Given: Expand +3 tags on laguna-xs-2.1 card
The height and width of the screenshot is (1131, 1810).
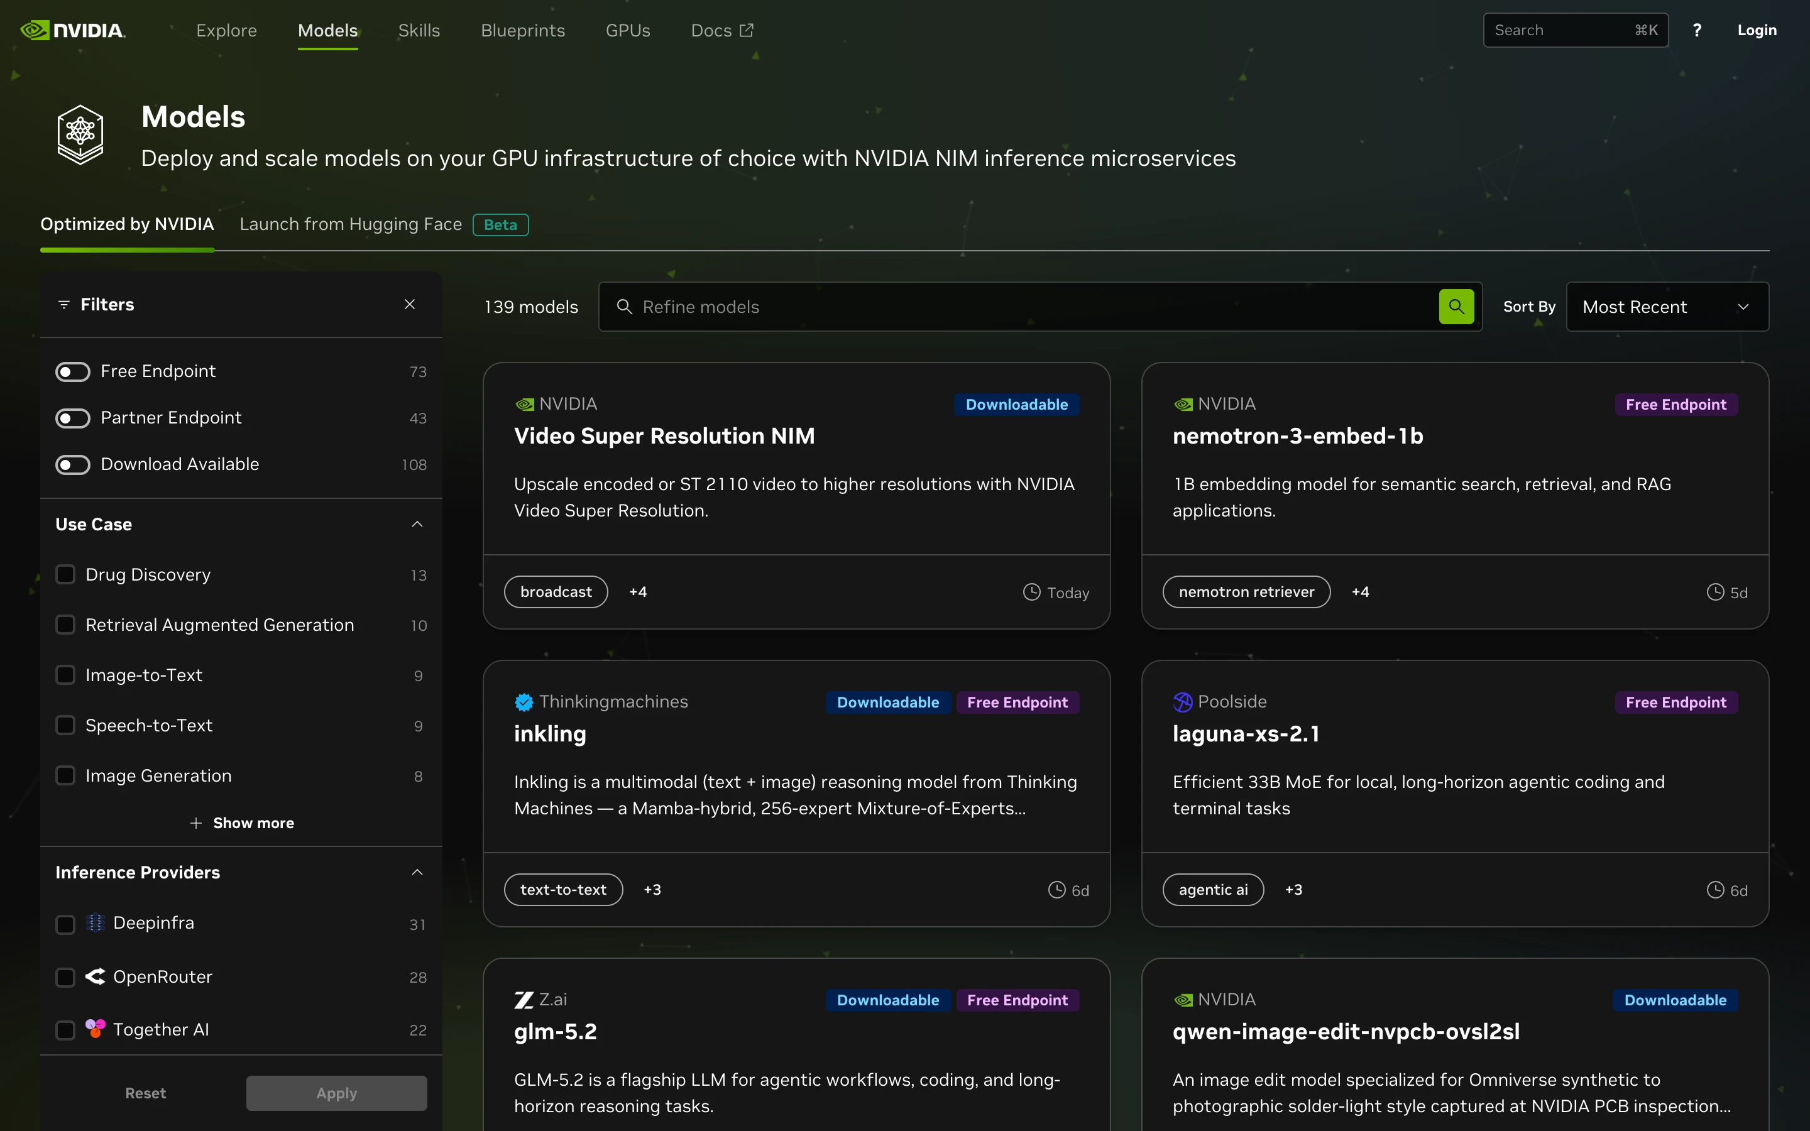Looking at the screenshot, I should [x=1293, y=889].
